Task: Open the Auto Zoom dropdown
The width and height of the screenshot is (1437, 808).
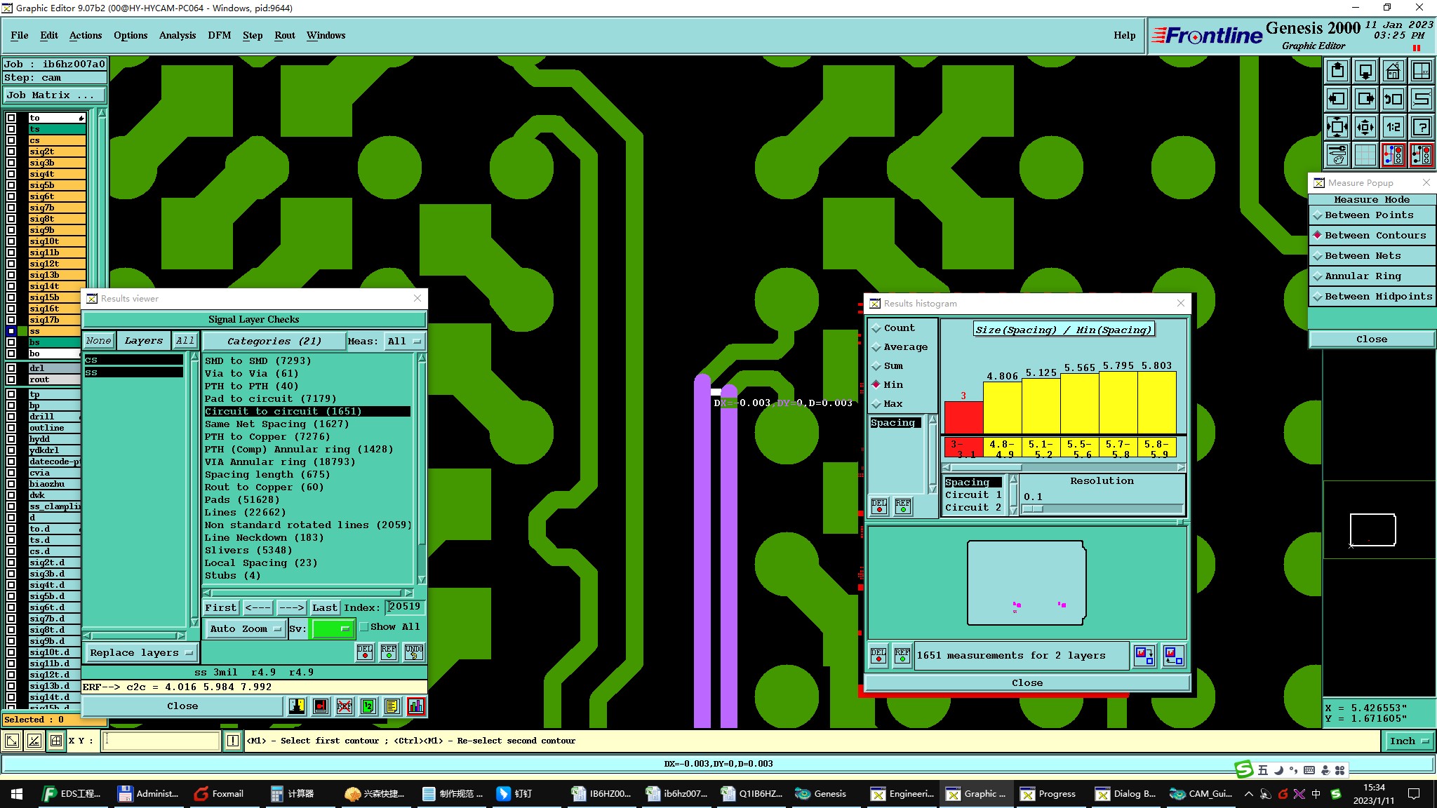Action: pyautogui.click(x=246, y=629)
